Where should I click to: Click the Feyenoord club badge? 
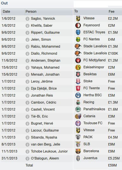[78, 25]
